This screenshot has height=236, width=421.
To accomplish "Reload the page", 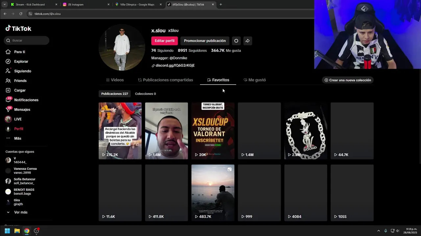I will 21,14.
